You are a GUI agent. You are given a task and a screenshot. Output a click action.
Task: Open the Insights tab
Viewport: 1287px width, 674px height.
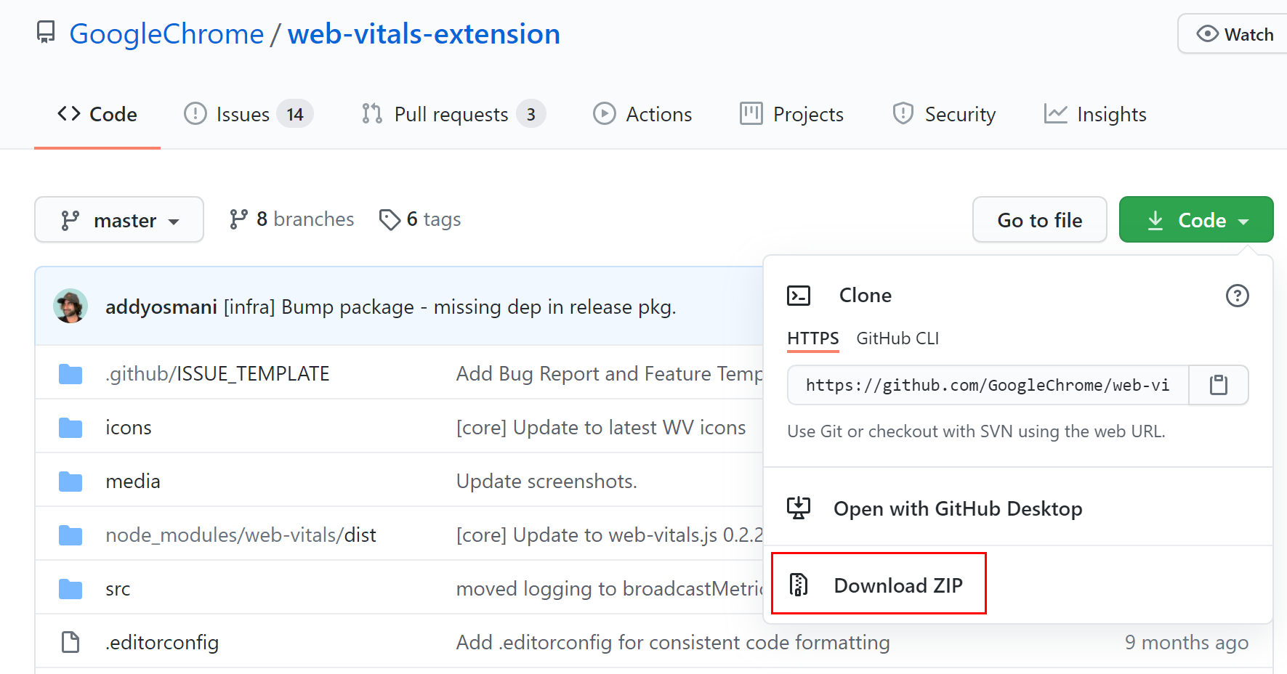pyautogui.click(x=1095, y=115)
